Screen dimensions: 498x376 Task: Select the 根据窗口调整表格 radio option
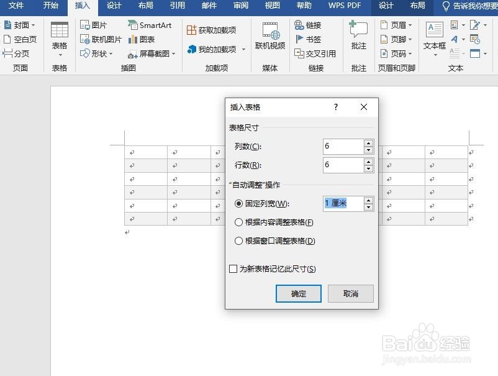[238, 241]
